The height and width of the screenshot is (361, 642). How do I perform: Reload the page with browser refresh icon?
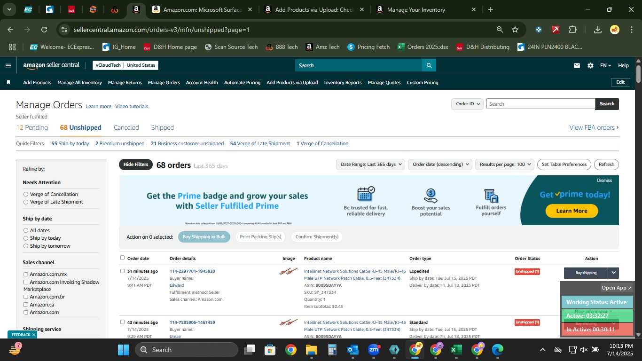pos(44,30)
